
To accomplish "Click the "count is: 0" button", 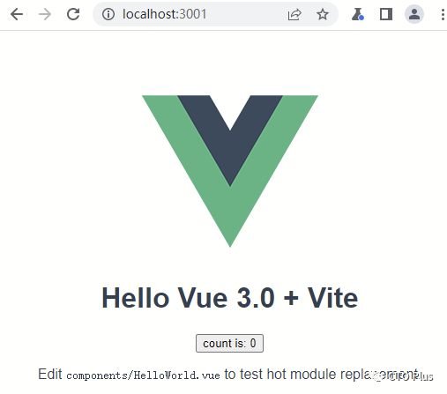I will tap(229, 343).
